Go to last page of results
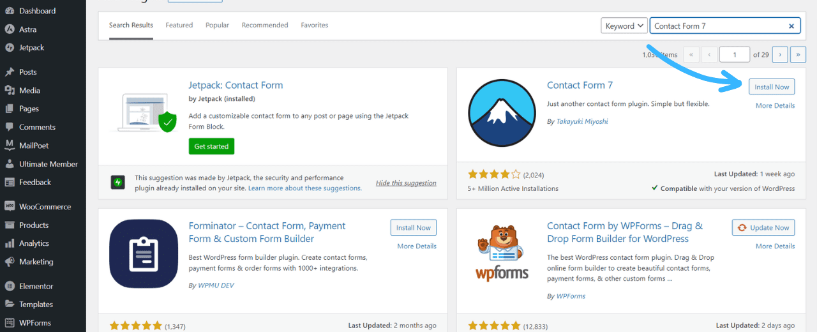817x332 pixels. pyautogui.click(x=798, y=55)
